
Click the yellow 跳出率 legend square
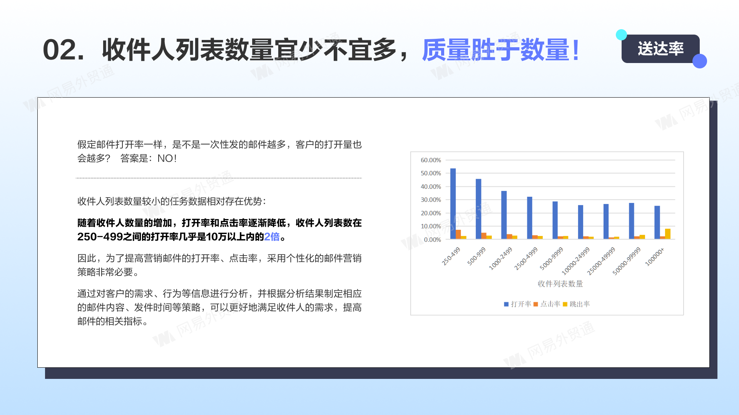pos(565,304)
